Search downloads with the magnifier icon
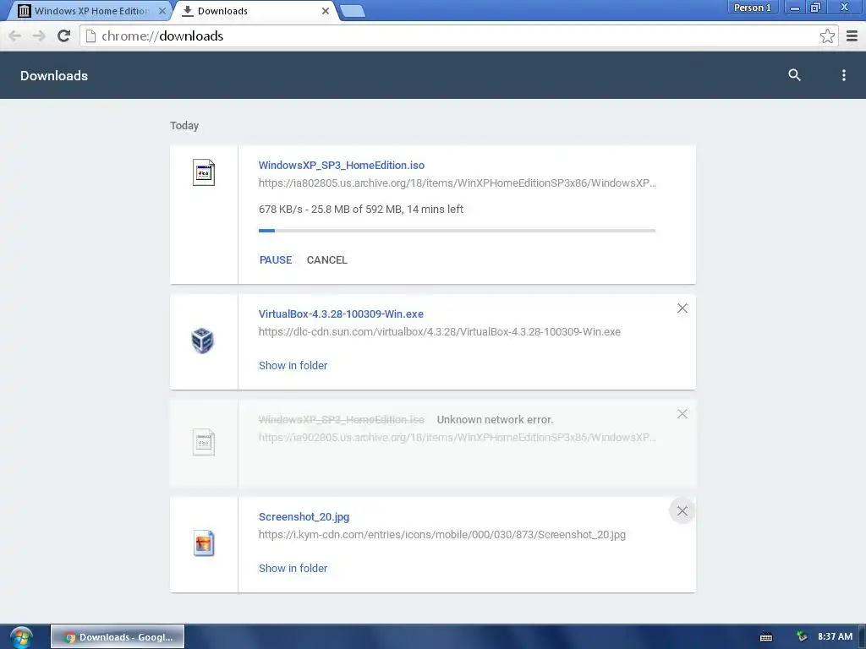 [794, 75]
